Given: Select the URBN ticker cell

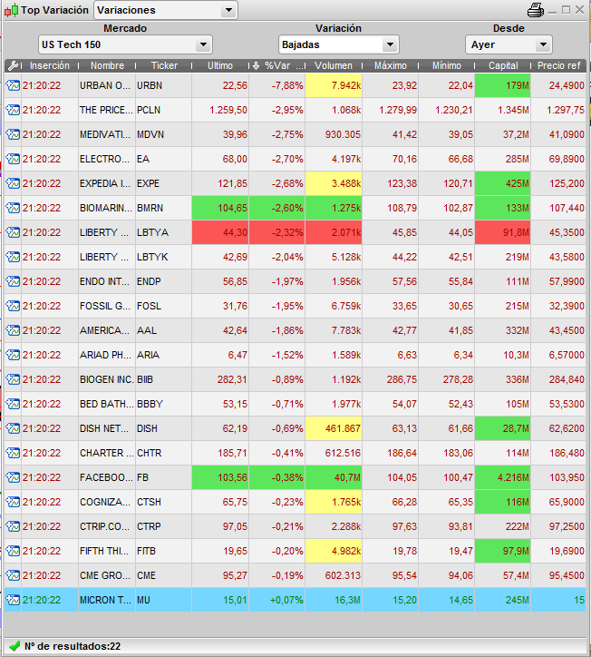Looking at the screenshot, I should click(x=164, y=85).
